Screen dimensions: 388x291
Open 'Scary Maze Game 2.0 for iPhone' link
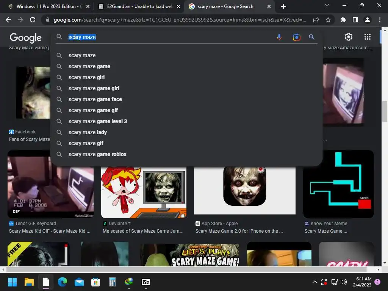tap(239, 231)
